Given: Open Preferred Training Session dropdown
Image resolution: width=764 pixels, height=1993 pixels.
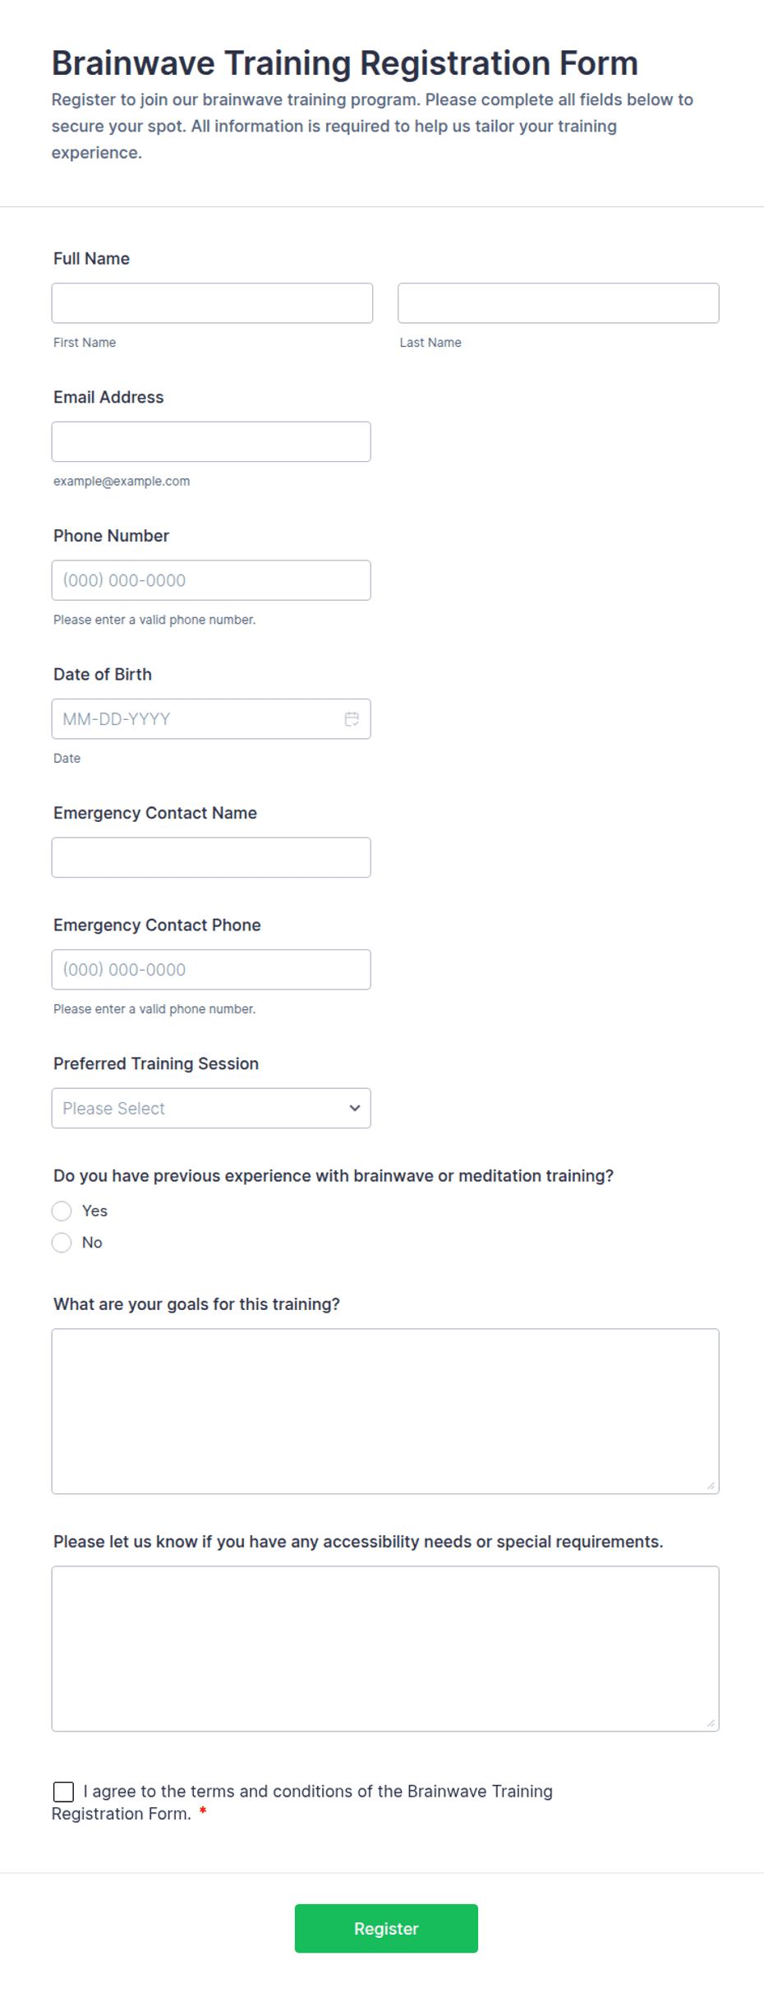Looking at the screenshot, I should point(211,1108).
